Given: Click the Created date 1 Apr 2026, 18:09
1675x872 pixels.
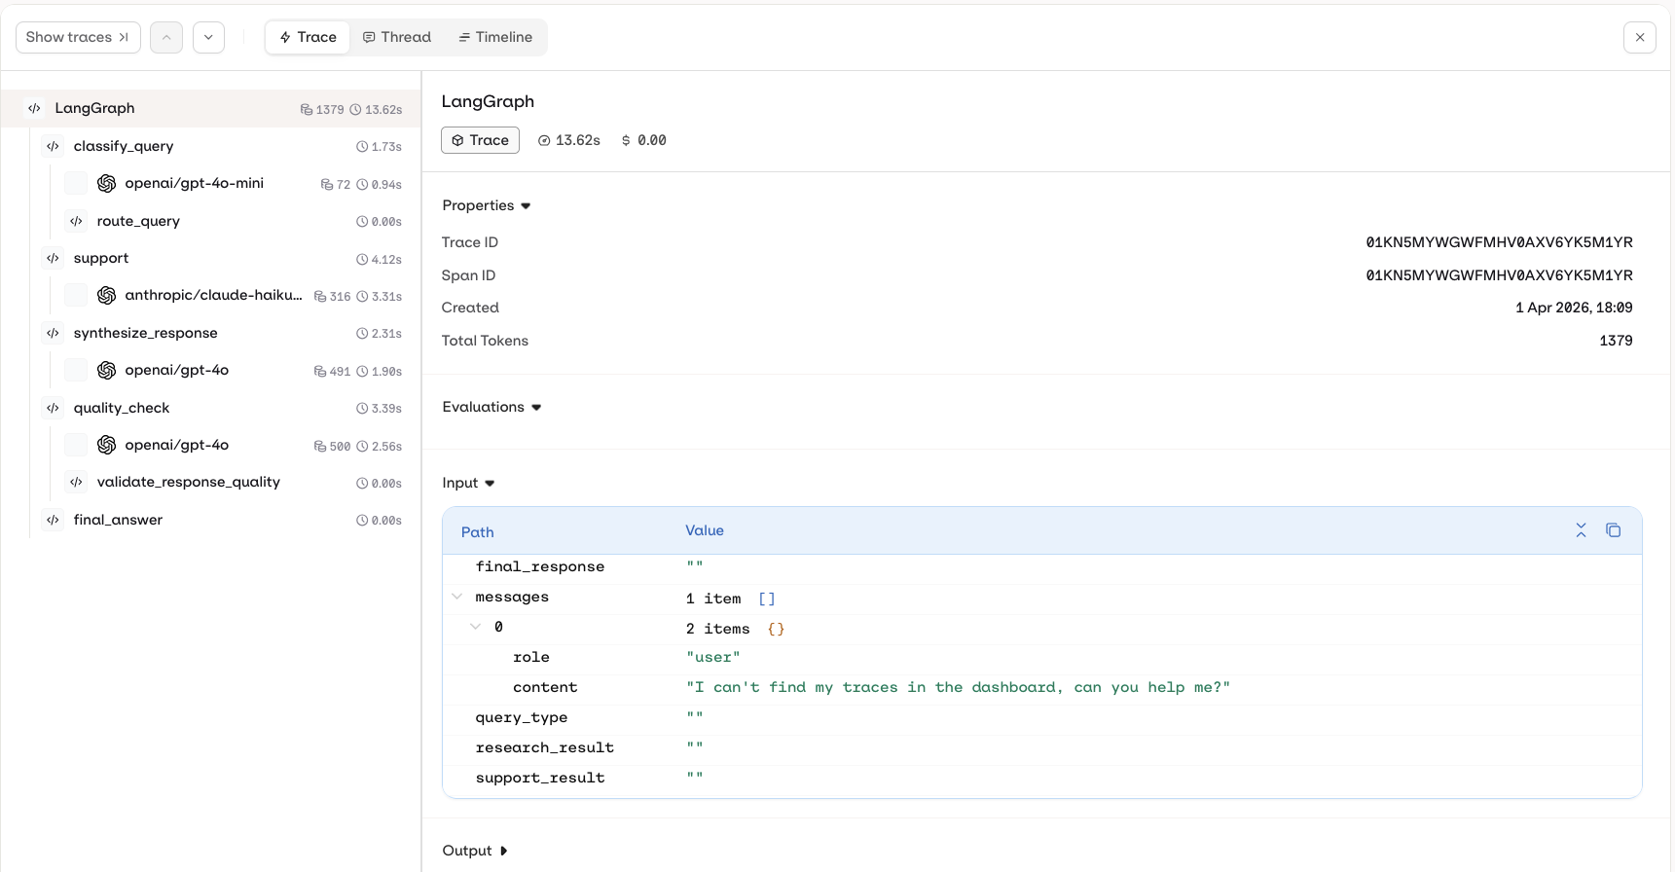Looking at the screenshot, I should pyautogui.click(x=1574, y=308).
